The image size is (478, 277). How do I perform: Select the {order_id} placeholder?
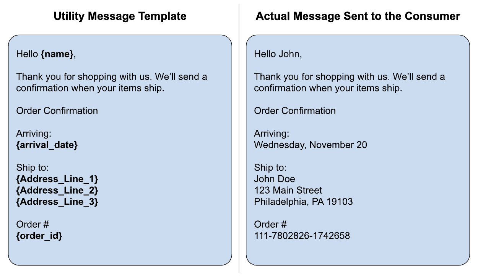click(x=39, y=236)
